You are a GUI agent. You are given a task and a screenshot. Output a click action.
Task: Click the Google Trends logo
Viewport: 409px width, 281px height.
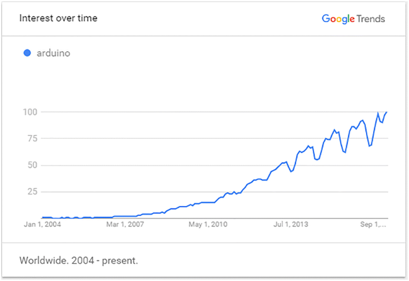pos(353,19)
